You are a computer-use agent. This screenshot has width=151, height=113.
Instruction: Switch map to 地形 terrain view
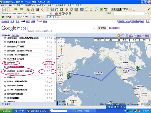point(144,40)
